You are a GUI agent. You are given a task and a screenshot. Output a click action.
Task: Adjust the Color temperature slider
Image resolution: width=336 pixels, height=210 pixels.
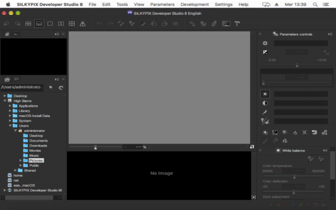coord(294,177)
